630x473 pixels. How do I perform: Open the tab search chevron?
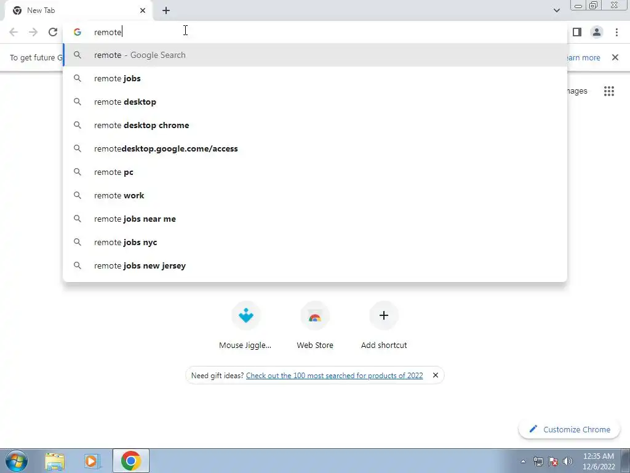556,10
